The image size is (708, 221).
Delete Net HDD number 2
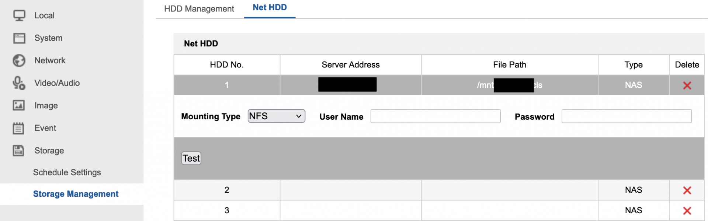(687, 190)
